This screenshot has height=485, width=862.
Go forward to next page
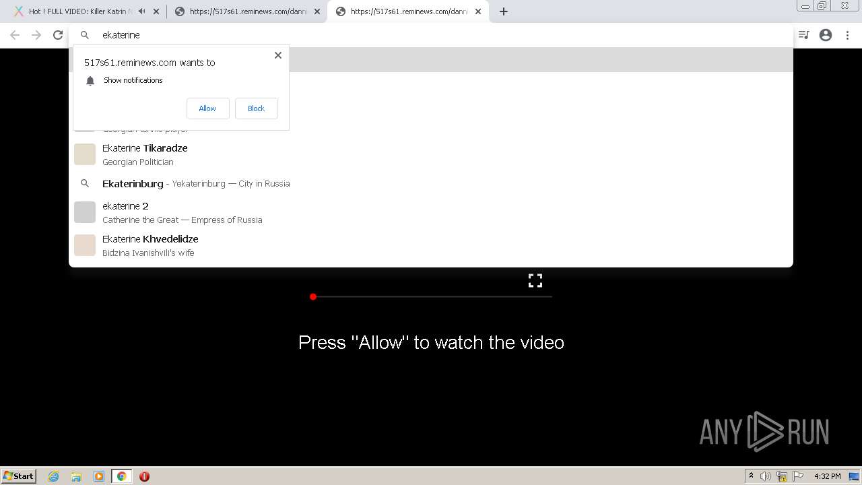[36, 35]
